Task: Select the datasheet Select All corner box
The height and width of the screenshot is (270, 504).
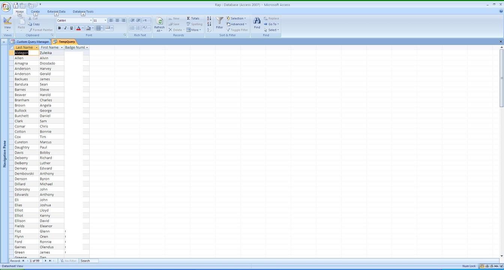Action: 12,48
